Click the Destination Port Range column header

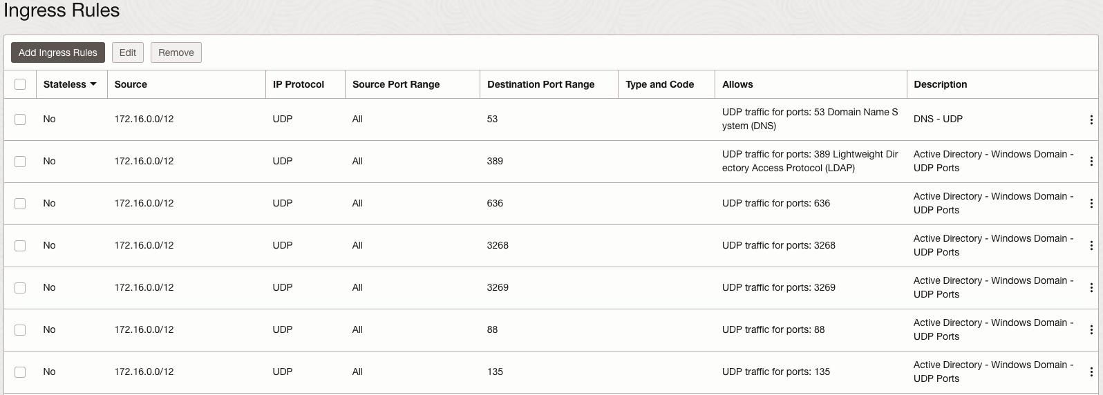(x=540, y=84)
